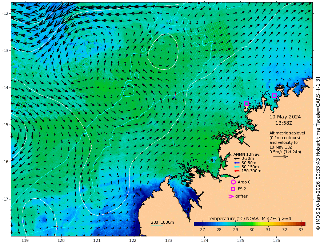The width and height of the screenshot is (320, 247).
Task: Select the black 0-30m arrow in ANMN legend
Action: pyautogui.click(x=237, y=159)
